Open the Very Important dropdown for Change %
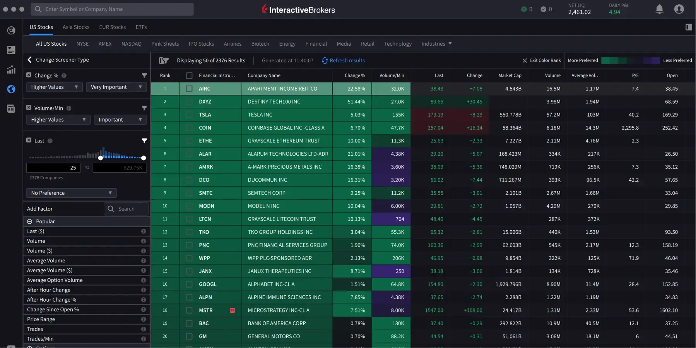Image resolution: width=696 pixels, height=348 pixels. [116, 87]
